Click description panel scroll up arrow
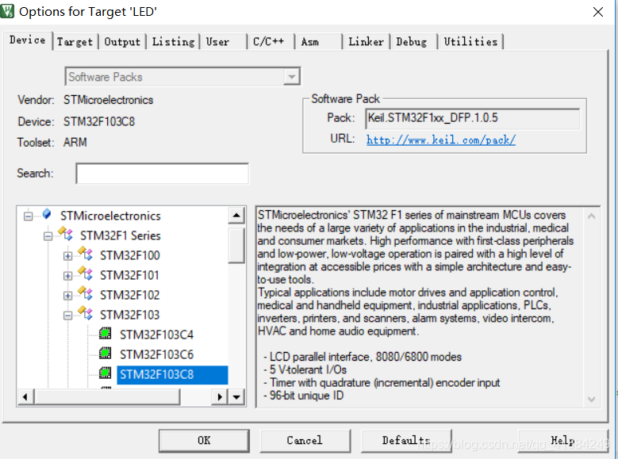The image size is (618, 459). (591, 216)
